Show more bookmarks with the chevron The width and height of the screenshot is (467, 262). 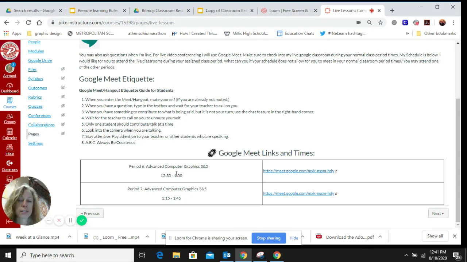click(x=407, y=33)
